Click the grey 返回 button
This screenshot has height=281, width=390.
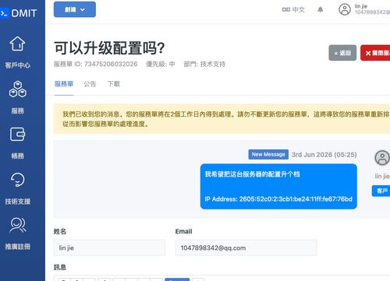[x=342, y=53]
